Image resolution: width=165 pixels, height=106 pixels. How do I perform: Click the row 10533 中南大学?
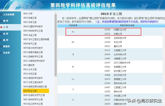[x=113, y=34]
